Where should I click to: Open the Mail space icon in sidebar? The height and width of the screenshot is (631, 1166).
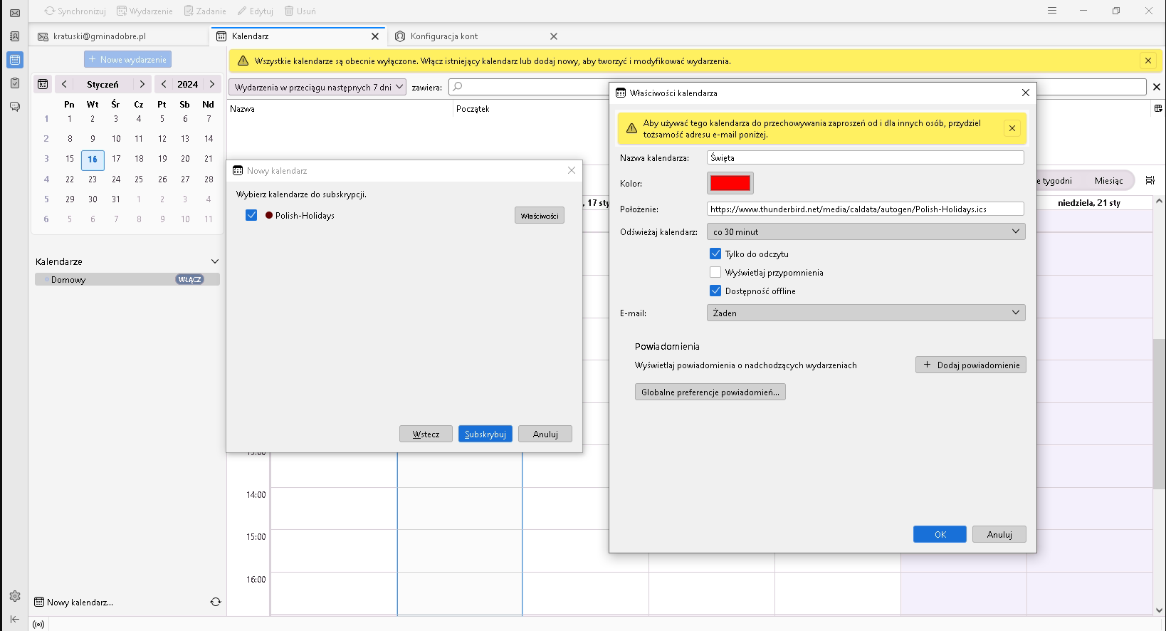point(14,13)
